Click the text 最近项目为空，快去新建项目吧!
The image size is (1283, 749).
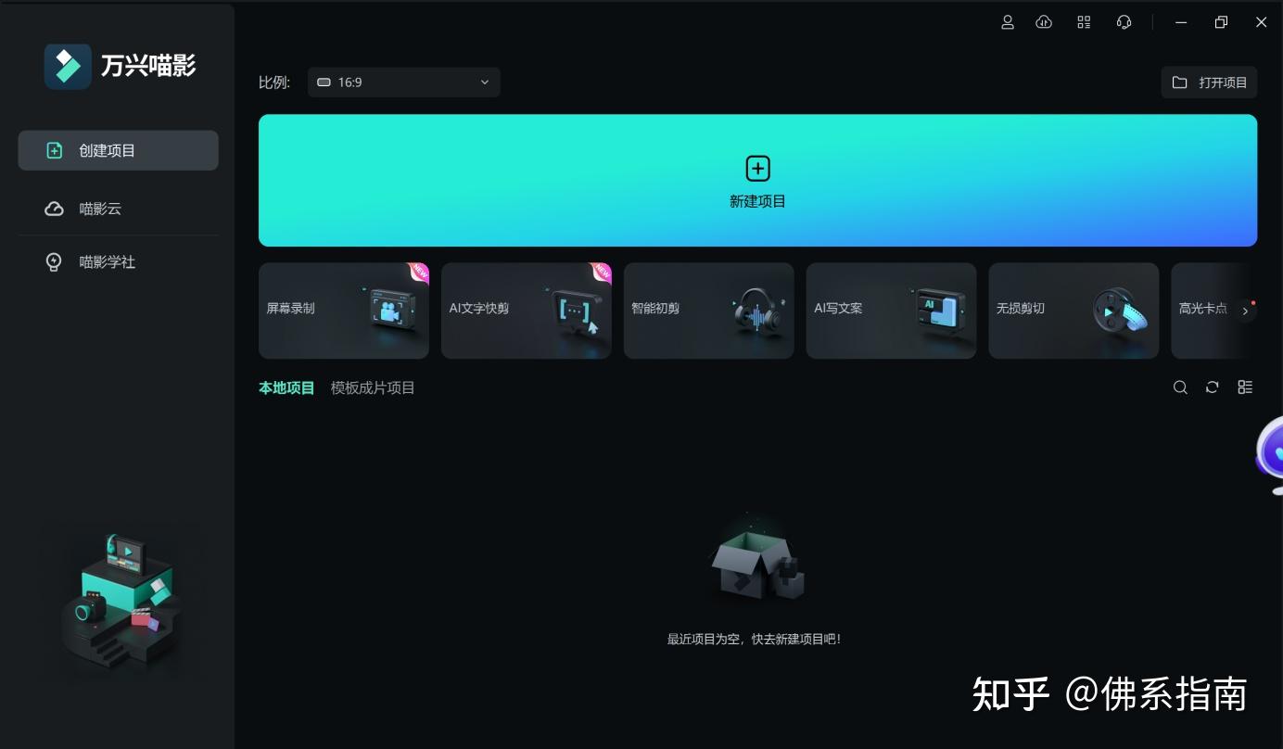click(755, 640)
